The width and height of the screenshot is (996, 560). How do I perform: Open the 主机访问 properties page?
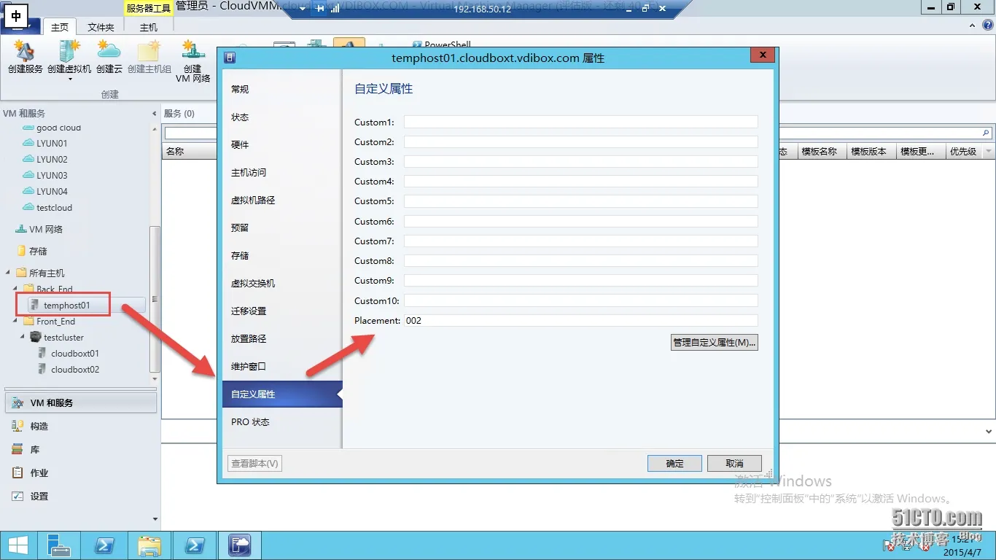click(x=281, y=172)
